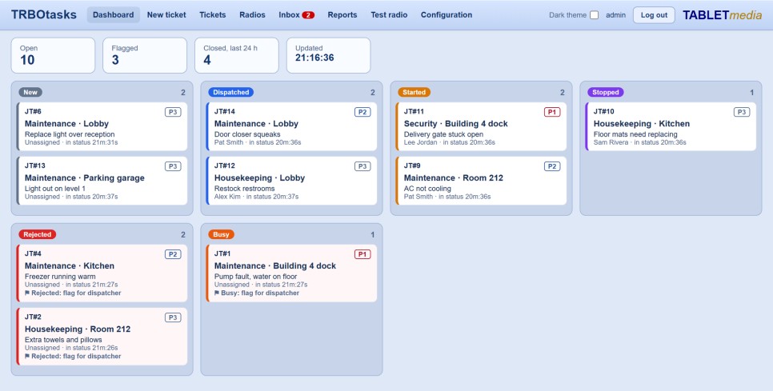Click the Rejected status badge
Viewport: 773px width, 391px height.
pos(38,234)
